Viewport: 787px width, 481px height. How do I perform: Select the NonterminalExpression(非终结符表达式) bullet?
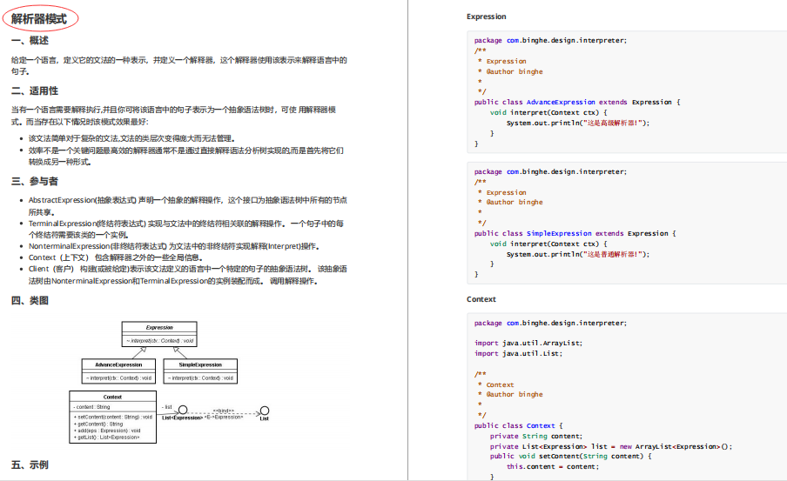[x=174, y=246]
